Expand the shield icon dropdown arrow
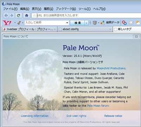 click(x=99, y=23)
